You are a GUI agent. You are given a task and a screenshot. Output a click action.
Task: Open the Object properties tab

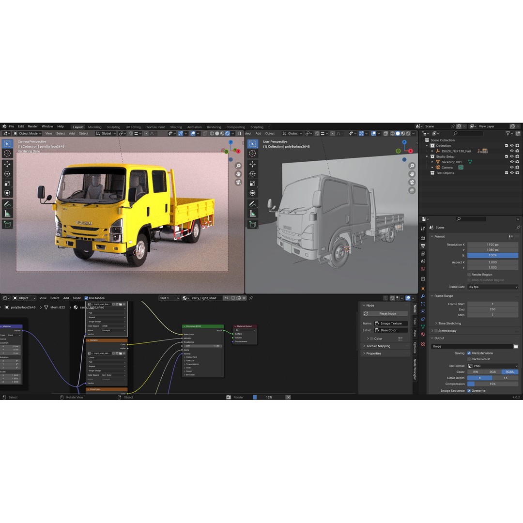423,289
